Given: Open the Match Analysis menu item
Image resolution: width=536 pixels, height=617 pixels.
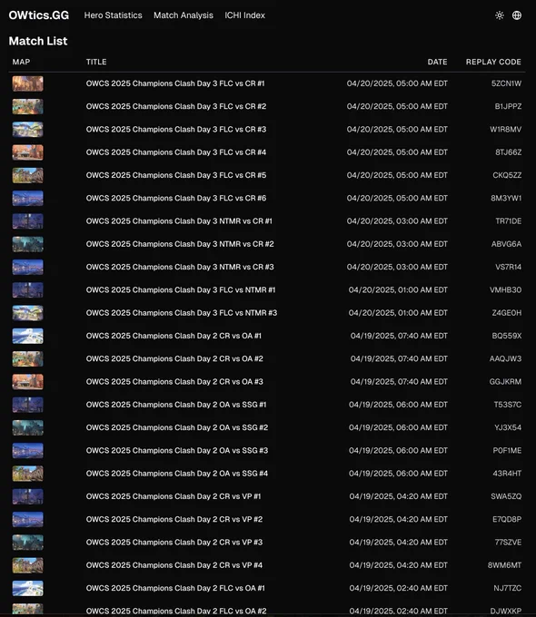Looking at the screenshot, I should click(x=184, y=15).
